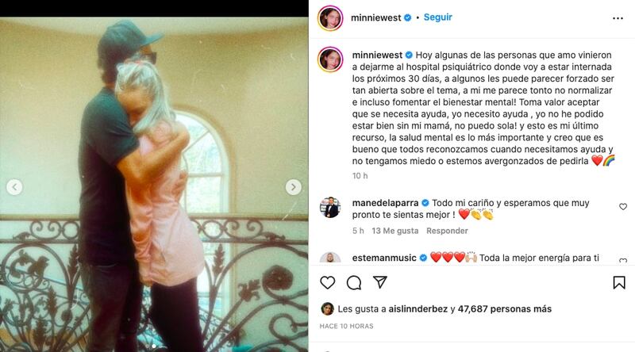Viewport: 635px width, 352px height.
Task: Show the 13 Me gusta on comment
Action: [394, 231]
